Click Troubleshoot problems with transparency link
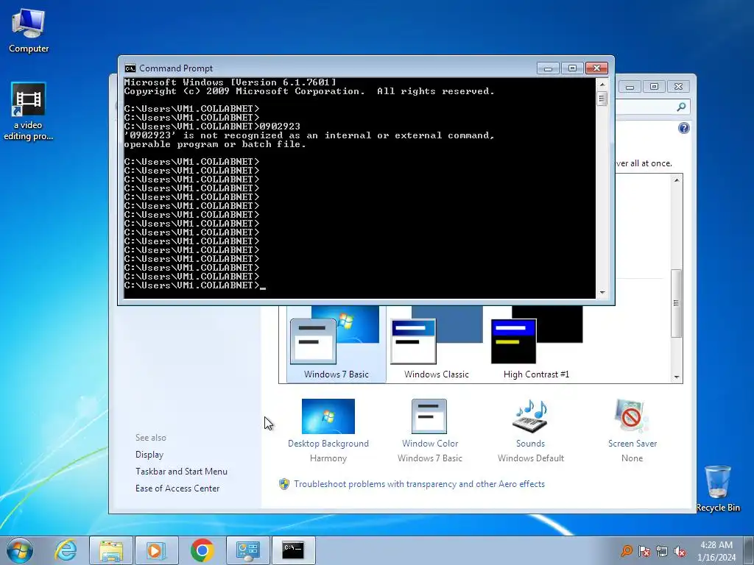 (x=419, y=484)
